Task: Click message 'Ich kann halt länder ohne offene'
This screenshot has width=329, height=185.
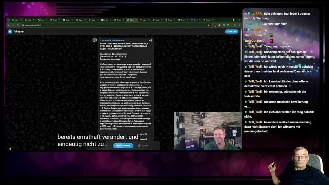Action: [x=276, y=84]
